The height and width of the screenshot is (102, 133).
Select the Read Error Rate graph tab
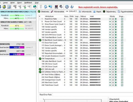point(46,95)
